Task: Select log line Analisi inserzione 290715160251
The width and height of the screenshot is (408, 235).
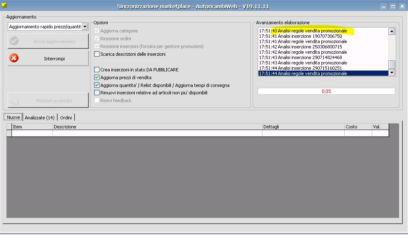Action: coord(323,68)
